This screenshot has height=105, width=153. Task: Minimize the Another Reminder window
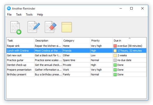coord(121,8)
